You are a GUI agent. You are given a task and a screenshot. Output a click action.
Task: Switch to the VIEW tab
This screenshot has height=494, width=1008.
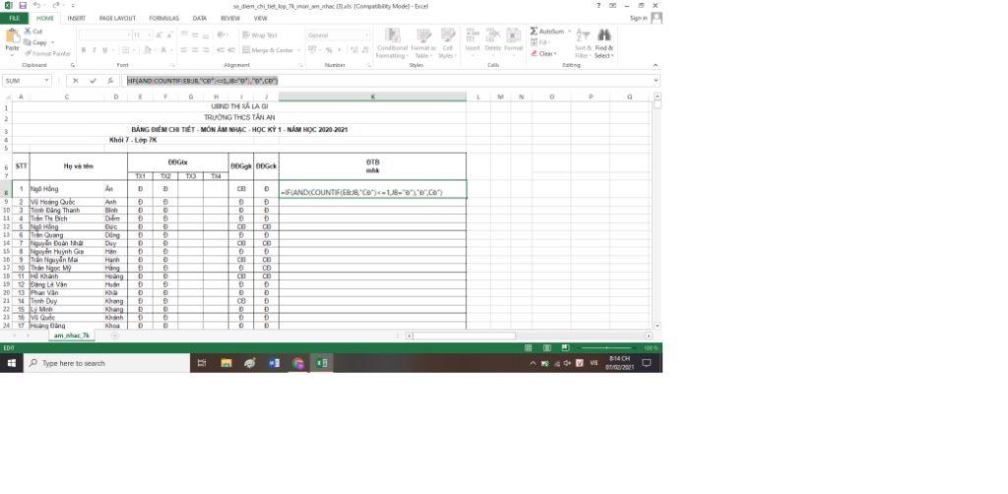click(x=260, y=19)
